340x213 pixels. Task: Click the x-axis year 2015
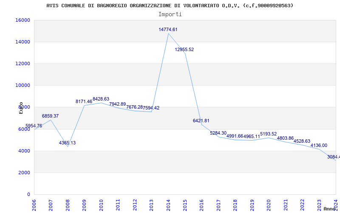click(185, 205)
